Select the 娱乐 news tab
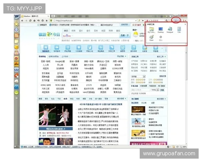Viewport: 202px width, 162px height. pyautogui.click(x=46, y=99)
